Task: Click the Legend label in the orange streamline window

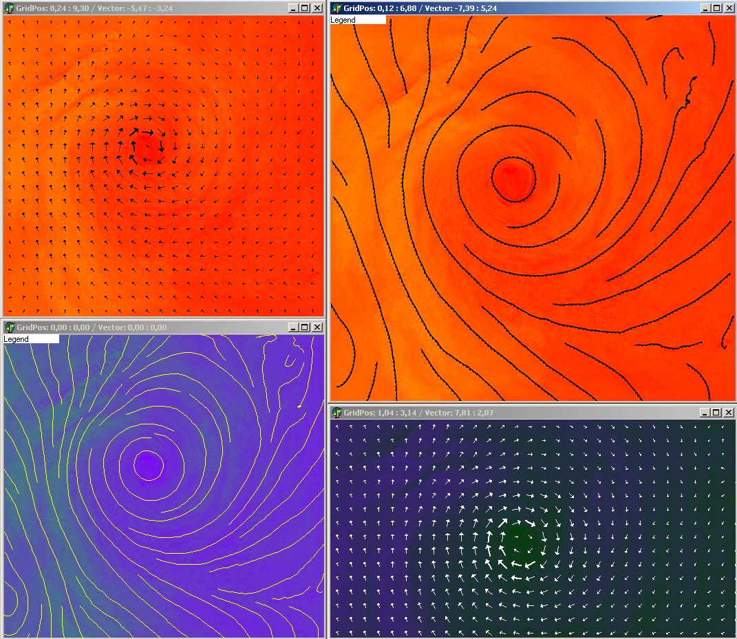Action: 343,20
